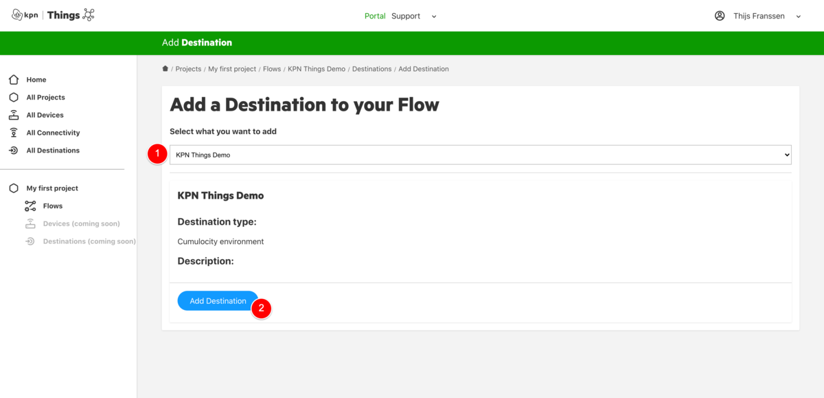Viewport: 824px width, 398px height.
Task: Select Flows under My first project
Action: click(53, 206)
